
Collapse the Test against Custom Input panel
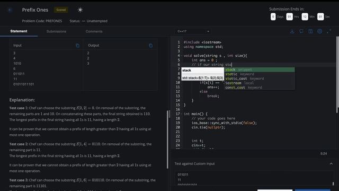point(331,164)
